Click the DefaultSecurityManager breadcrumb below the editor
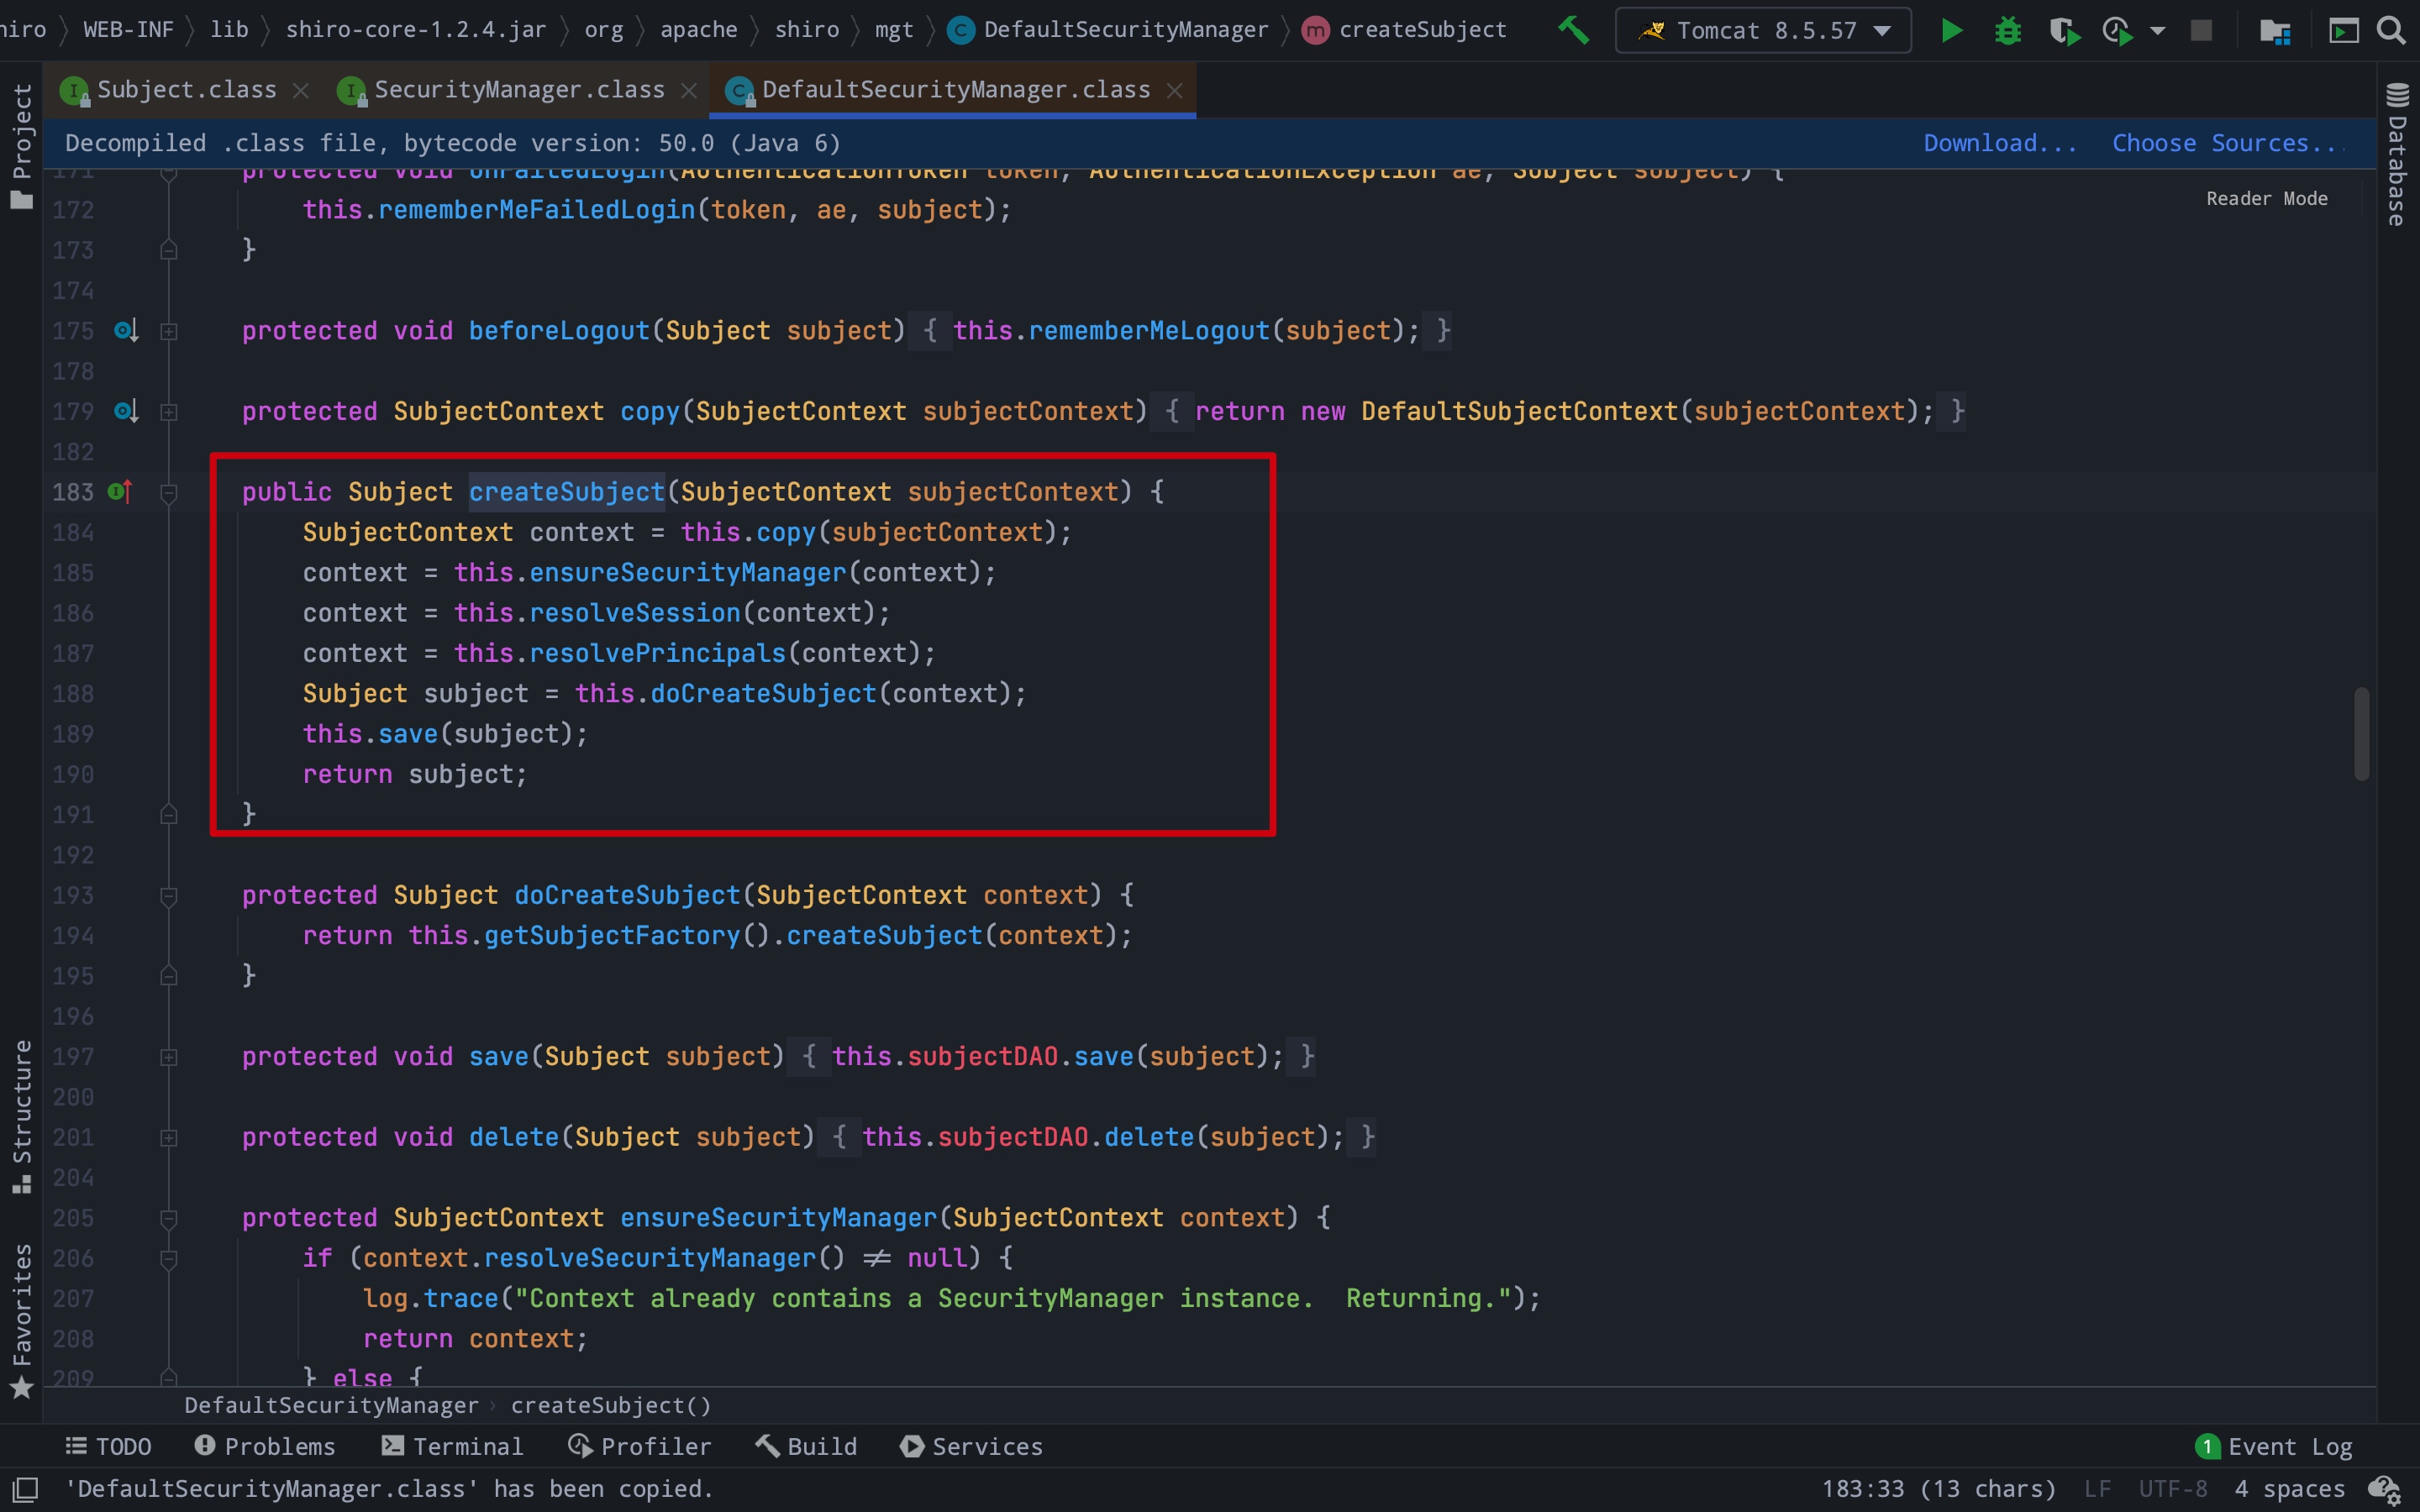The height and width of the screenshot is (1512, 2420). (331, 1405)
